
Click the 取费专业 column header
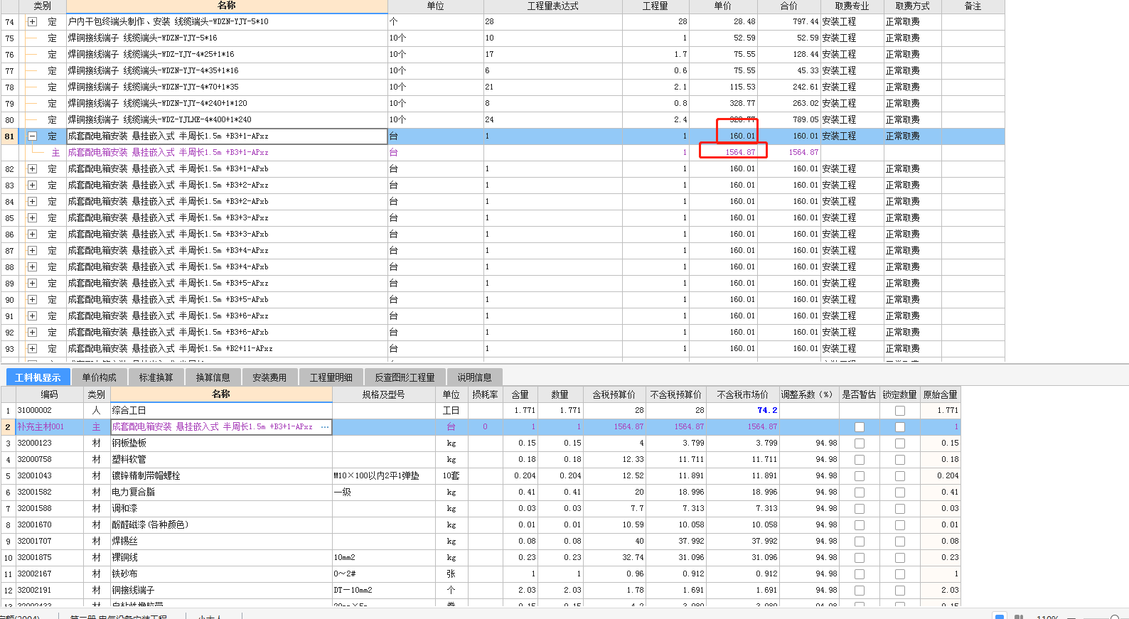point(852,6)
